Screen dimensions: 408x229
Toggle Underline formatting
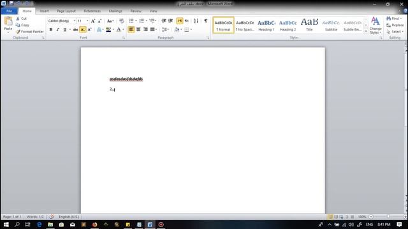coord(65,30)
